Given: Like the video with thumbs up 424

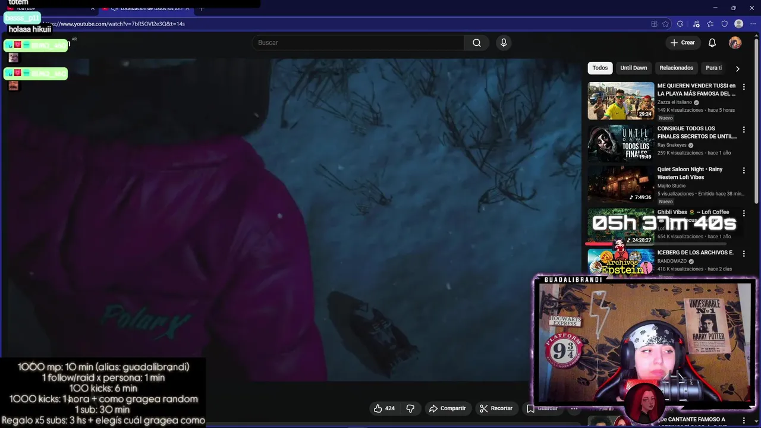Looking at the screenshot, I should [384, 408].
